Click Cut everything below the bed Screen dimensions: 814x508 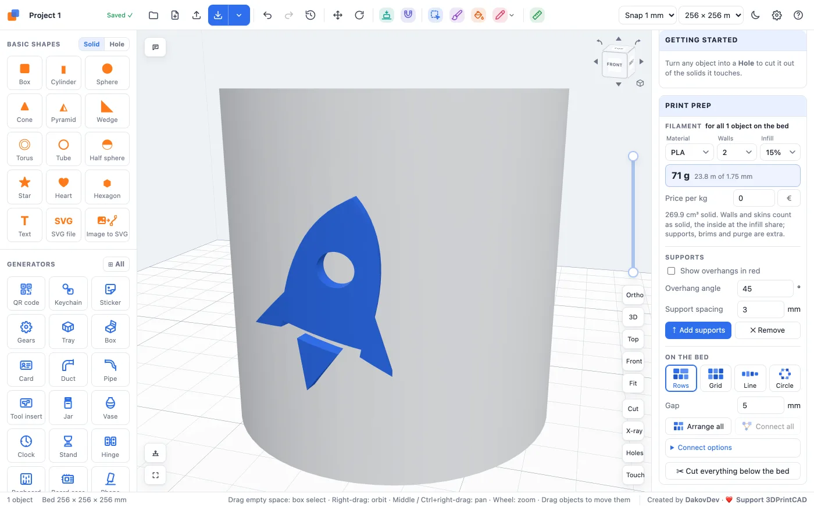click(x=733, y=471)
